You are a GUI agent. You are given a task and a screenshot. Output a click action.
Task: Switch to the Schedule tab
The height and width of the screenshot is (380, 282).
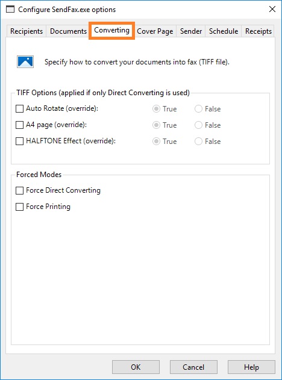click(x=224, y=31)
